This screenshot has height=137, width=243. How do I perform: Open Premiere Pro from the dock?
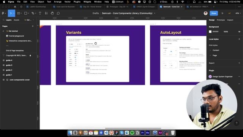(142, 133)
